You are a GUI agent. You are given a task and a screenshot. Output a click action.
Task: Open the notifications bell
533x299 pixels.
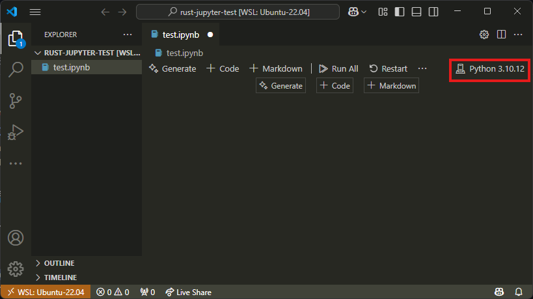click(x=519, y=292)
